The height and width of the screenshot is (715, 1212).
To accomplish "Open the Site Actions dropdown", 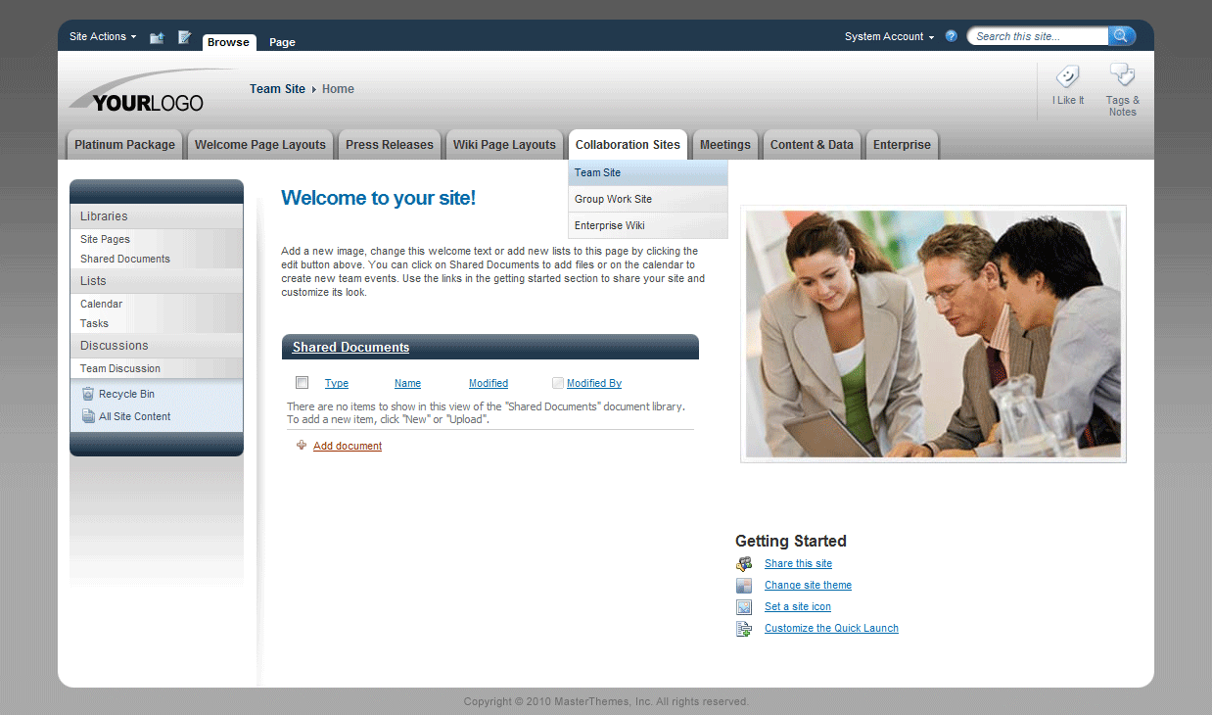I will 101,35.
